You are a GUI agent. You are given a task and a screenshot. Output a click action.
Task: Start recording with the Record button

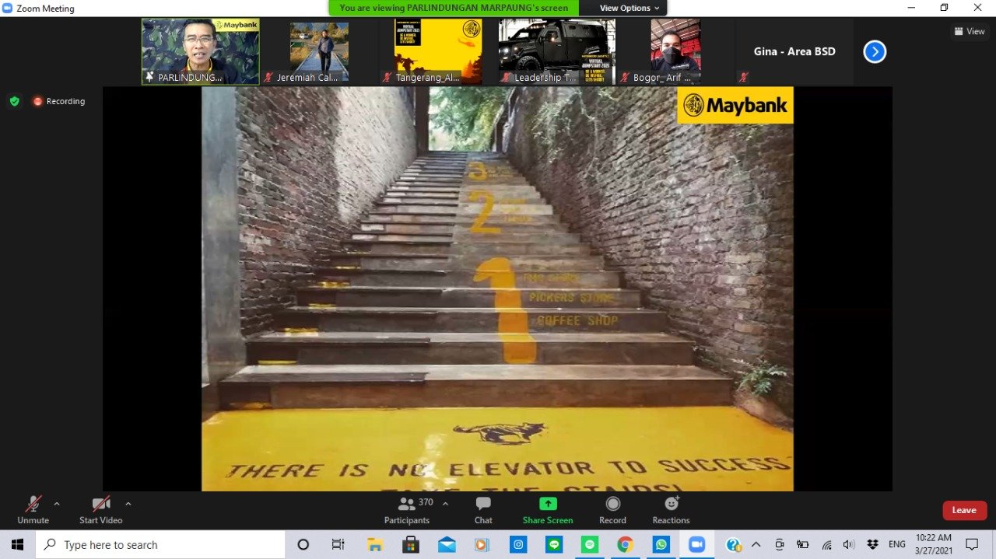click(x=612, y=510)
